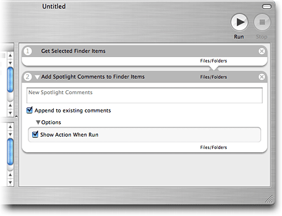Click the topmost scroll up arrow
The width and height of the screenshot is (282, 216).
[x=11, y=55]
